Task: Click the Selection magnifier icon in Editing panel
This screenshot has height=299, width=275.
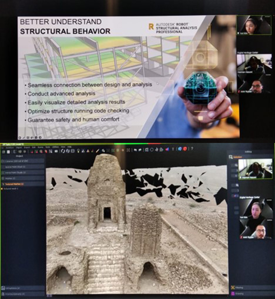Action: pos(230,157)
